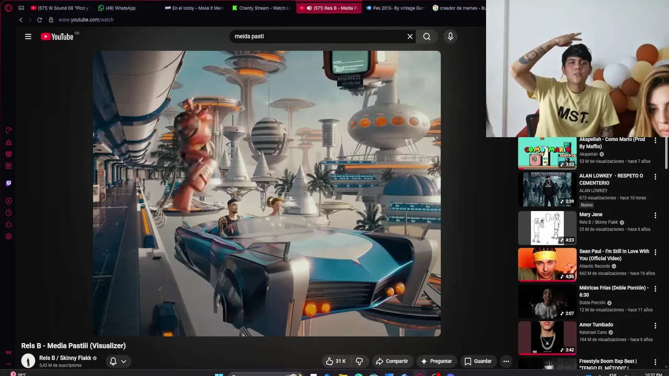The height and width of the screenshot is (376, 669).
Task: Go forward with the browser forward arrow
Action: click(30, 20)
